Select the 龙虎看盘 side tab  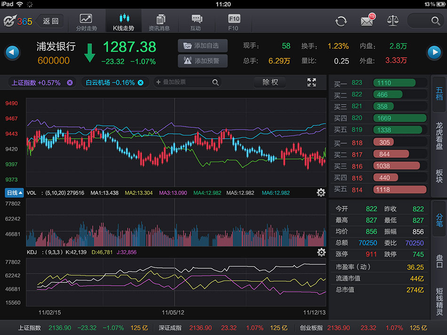point(439,136)
